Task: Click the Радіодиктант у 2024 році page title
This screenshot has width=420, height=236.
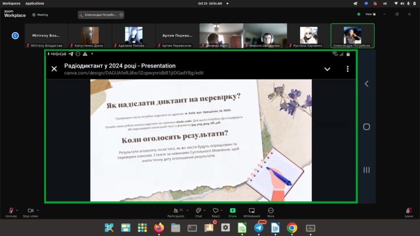Action: coord(120,66)
